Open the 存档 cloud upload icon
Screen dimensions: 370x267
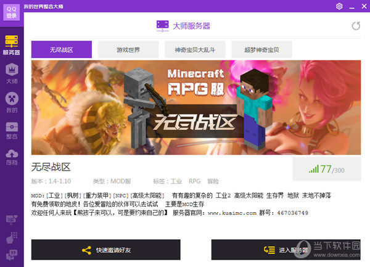click(x=12, y=157)
